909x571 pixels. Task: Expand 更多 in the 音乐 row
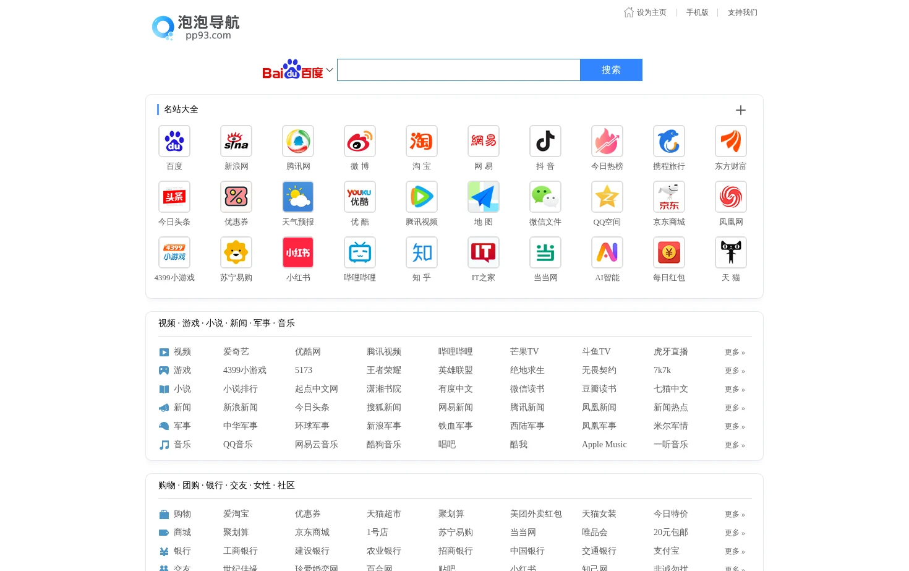(x=735, y=445)
